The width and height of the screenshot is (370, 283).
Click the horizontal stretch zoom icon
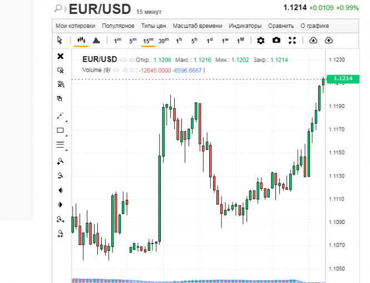pyautogui.click(x=61, y=219)
